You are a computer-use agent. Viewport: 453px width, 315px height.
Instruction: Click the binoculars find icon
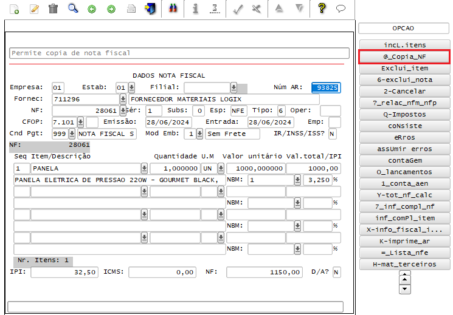[173, 8]
